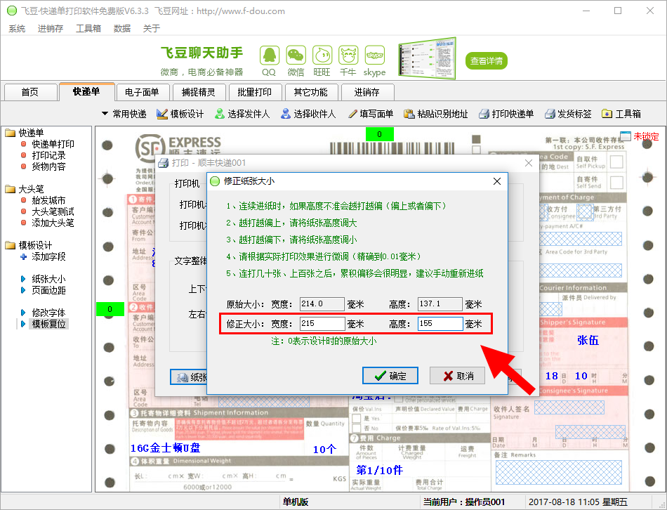
Task: Switch to the 捕捉精灵 tab
Action: click(198, 92)
